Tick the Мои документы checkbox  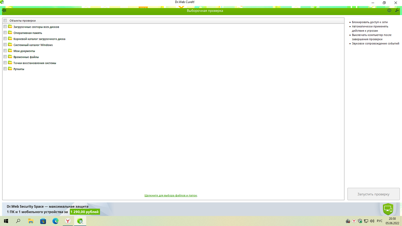[x=5, y=51]
